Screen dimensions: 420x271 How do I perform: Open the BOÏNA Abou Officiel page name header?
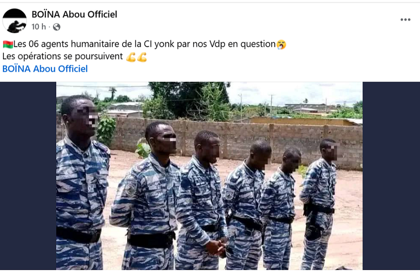point(75,14)
